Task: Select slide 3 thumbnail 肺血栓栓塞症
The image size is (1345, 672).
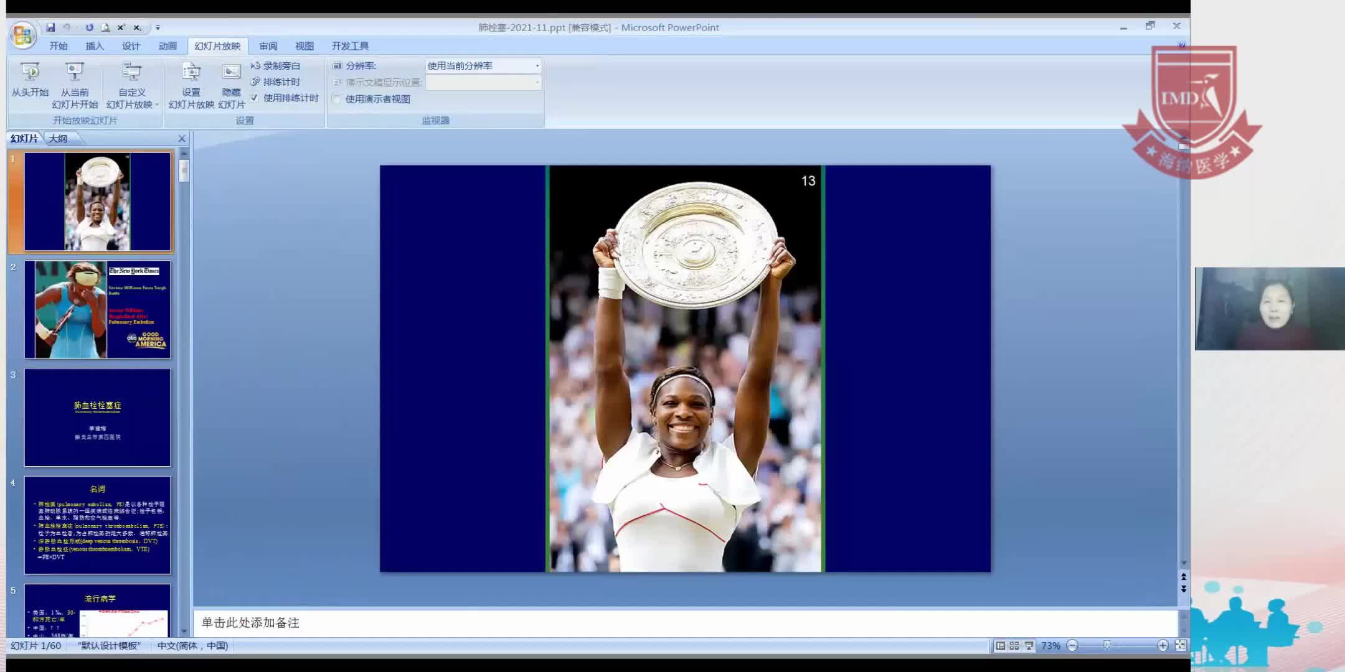Action: [97, 418]
